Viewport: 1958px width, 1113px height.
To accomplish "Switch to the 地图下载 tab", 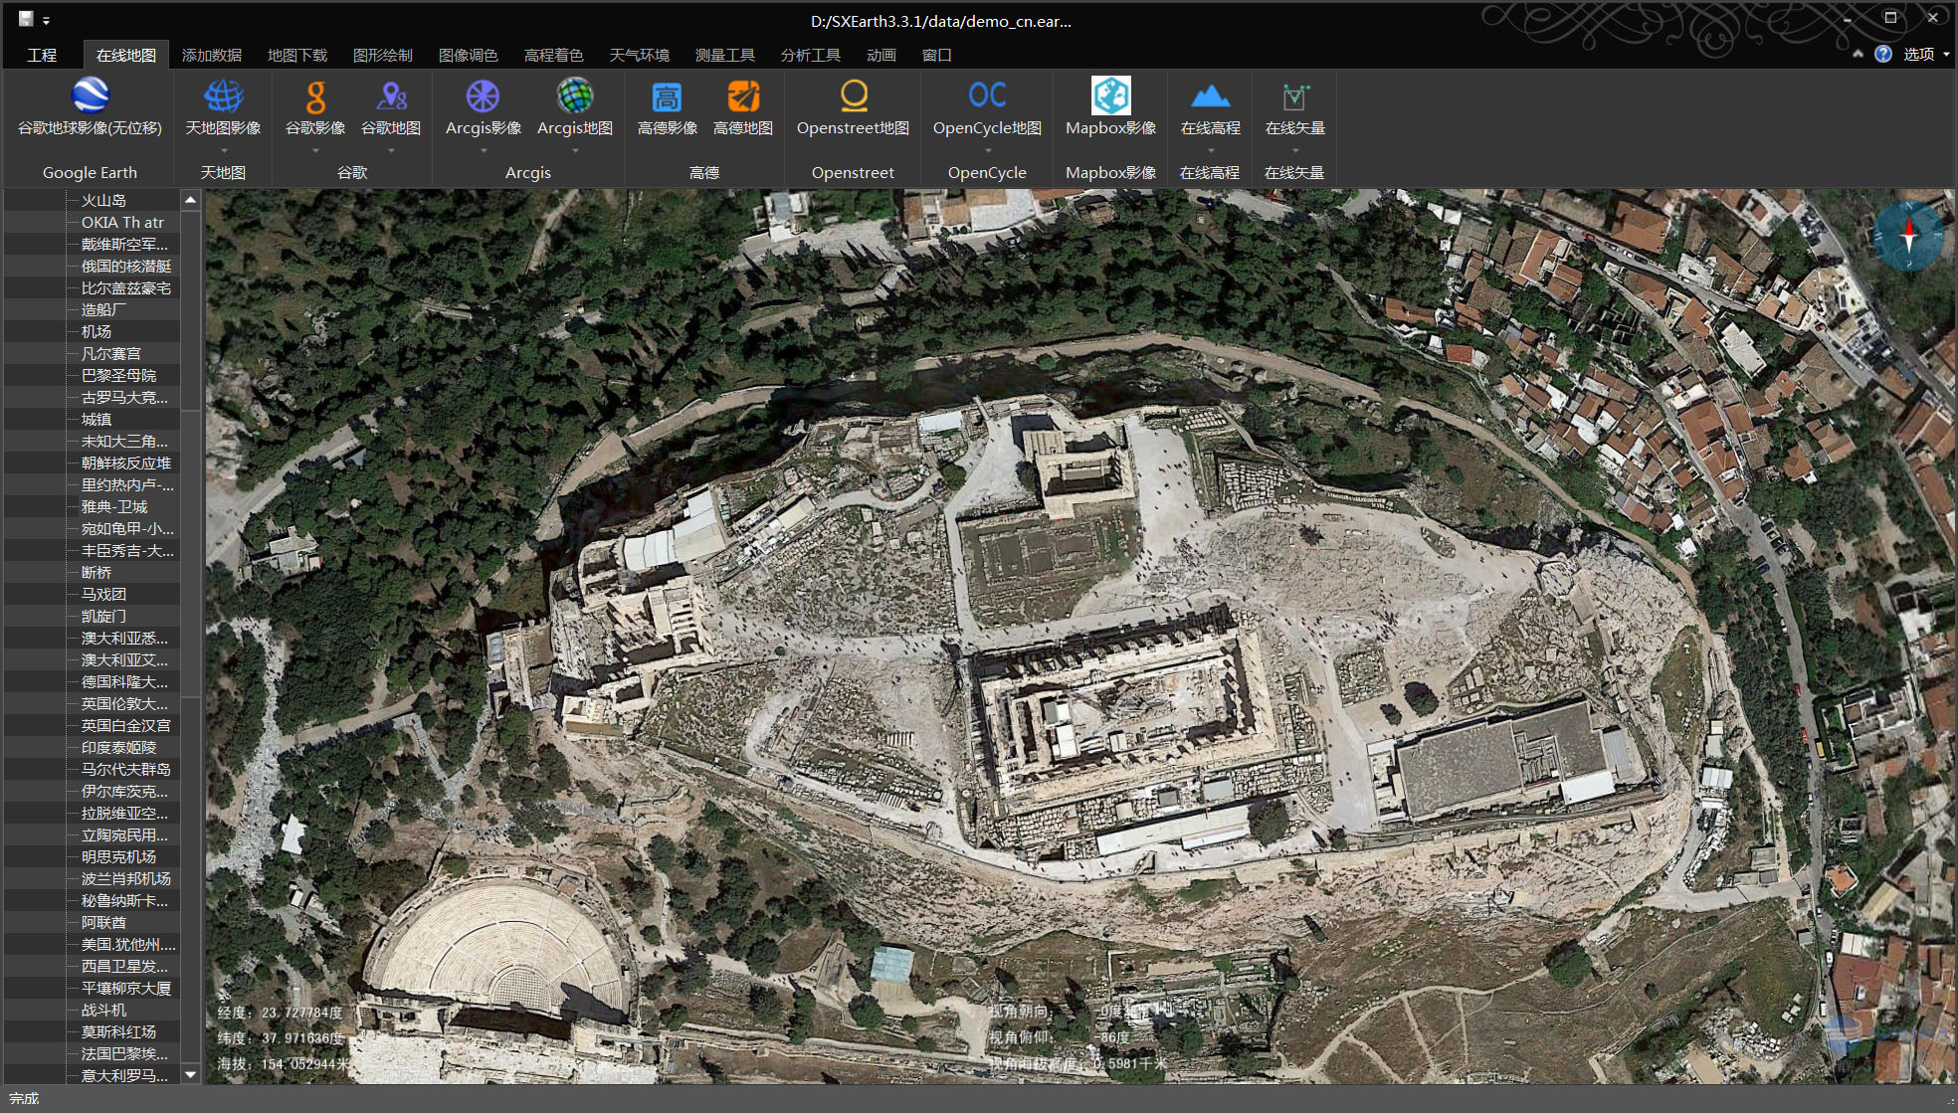I will (x=297, y=55).
